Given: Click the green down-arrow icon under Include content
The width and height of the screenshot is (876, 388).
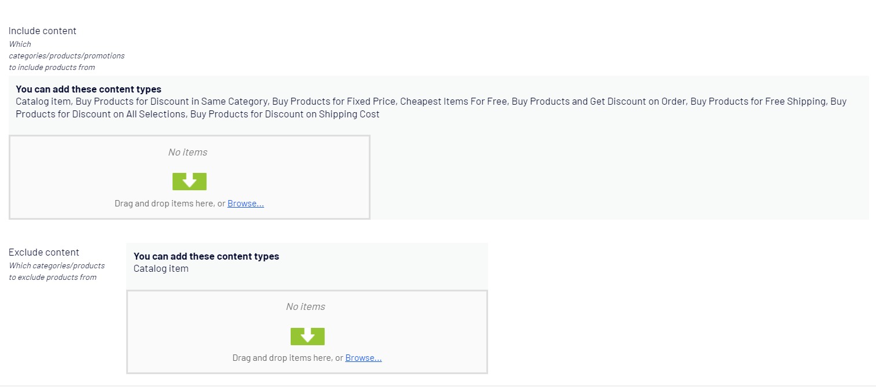Looking at the screenshot, I should [x=189, y=182].
